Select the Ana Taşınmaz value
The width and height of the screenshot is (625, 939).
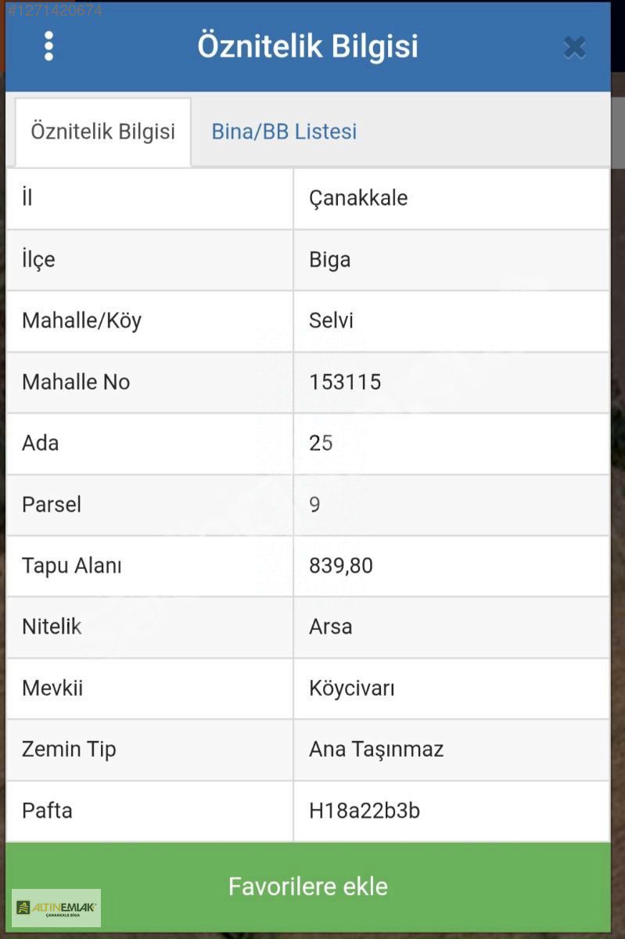coord(376,750)
